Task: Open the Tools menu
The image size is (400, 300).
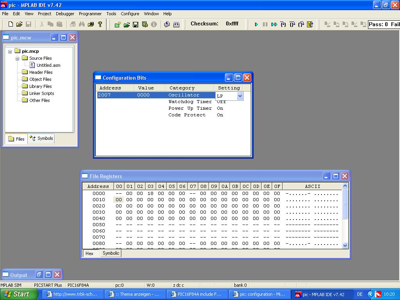Action: [x=111, y=14]
